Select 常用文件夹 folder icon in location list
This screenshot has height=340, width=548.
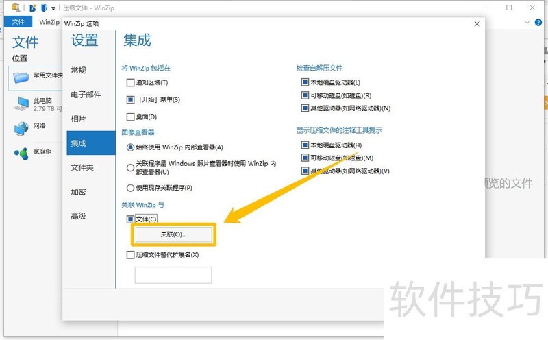pos(21,76)
